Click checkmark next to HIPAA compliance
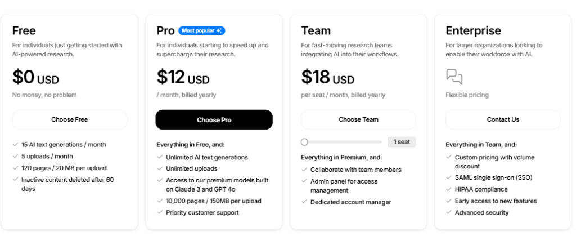This screenshot has height=236, width=576. (x=448, y=189)
